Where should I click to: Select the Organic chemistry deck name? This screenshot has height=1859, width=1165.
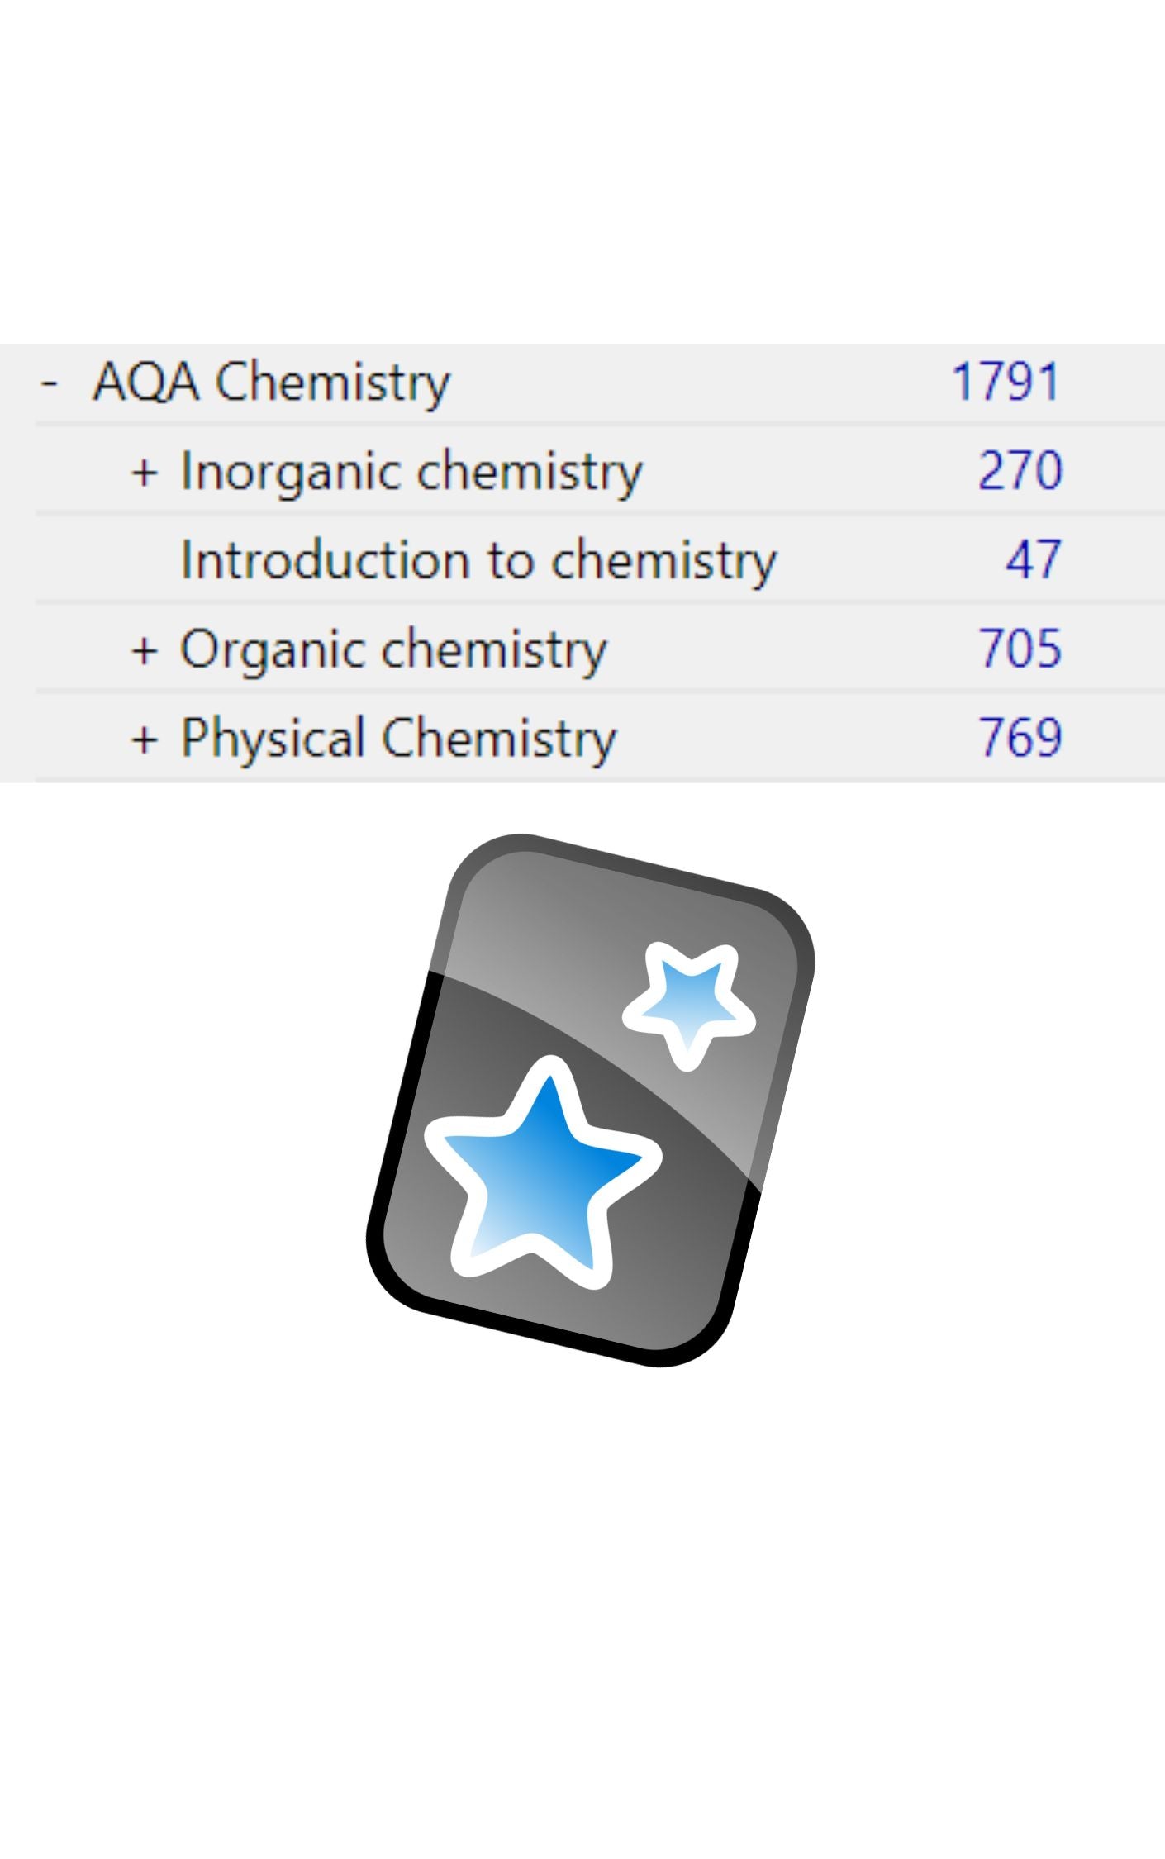click(x=393, y=650)
